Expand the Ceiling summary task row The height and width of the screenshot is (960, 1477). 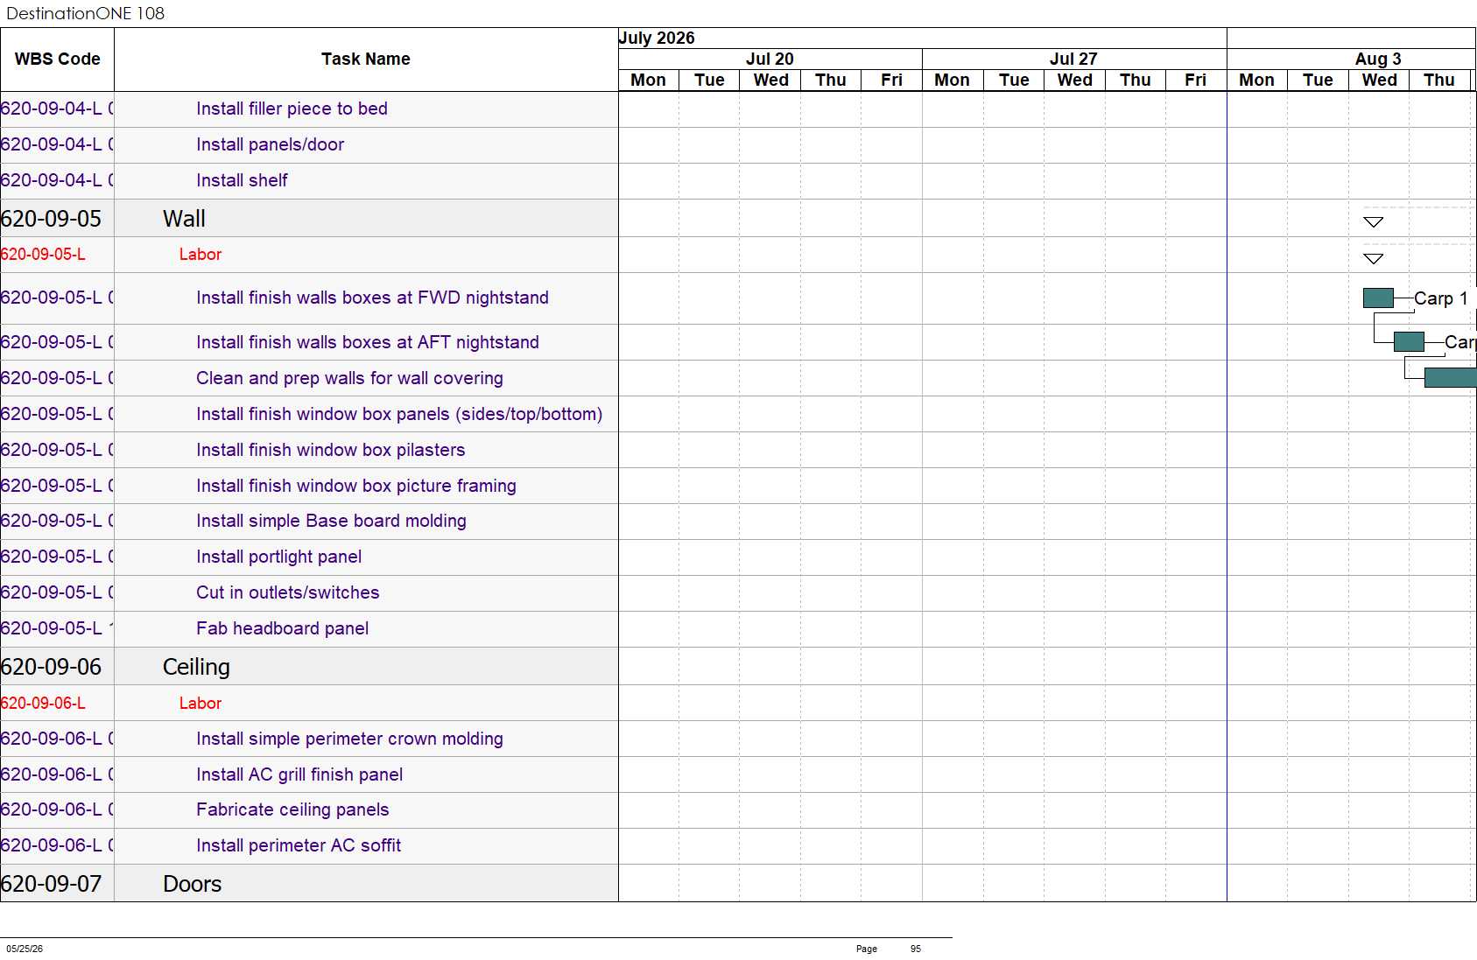[309, 667]
